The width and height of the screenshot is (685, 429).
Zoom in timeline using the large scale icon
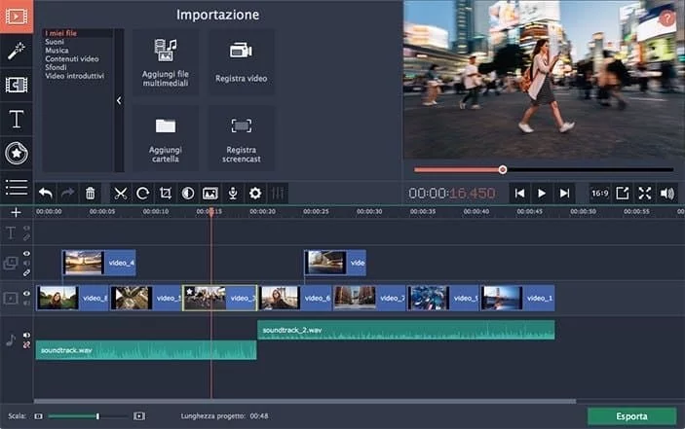139,416
